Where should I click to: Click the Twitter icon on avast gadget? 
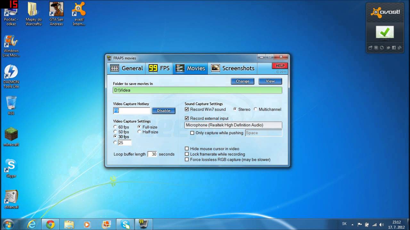(x=388, y=48)
